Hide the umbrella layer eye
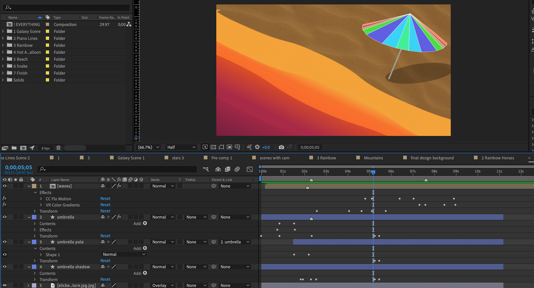 pyautogui.click(x=4, y=217)
